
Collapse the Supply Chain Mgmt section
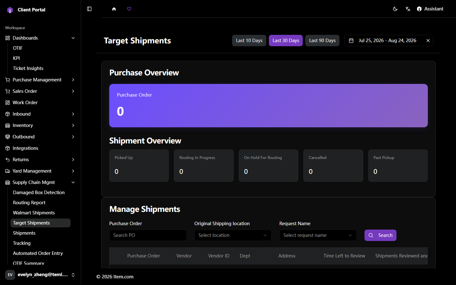40,182
